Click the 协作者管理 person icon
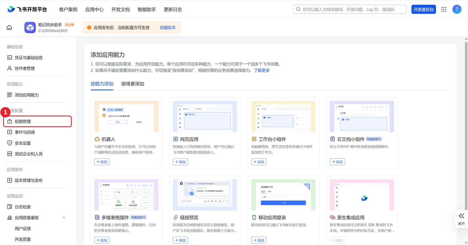The height and width of the screenshot is (245, 468). click(10, 68)
